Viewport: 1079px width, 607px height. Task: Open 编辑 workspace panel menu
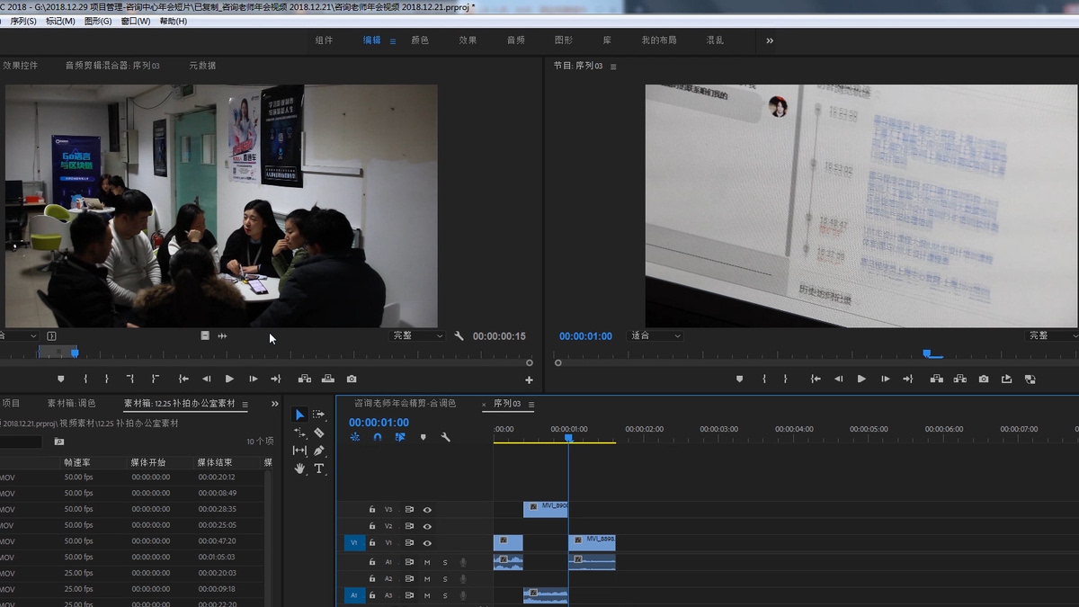[x=393, y=41]
